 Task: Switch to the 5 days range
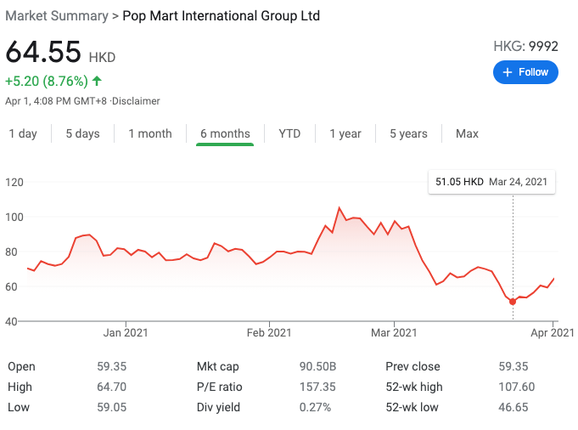pos(82,133)
